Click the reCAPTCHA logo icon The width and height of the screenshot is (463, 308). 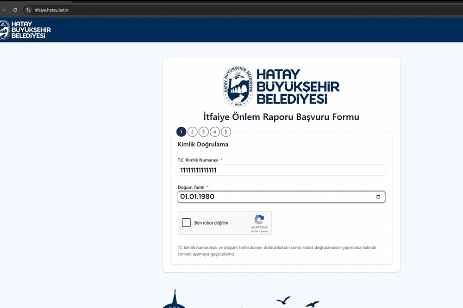tap(259, 219)
